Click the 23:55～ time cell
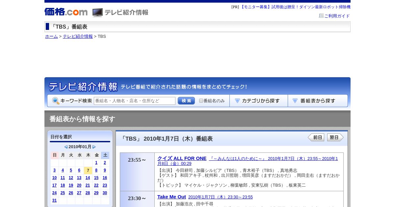 pyautogui.click(x=137, y=172)
